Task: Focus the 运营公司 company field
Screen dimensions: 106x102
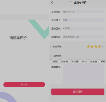Action: tap(84, 37)
